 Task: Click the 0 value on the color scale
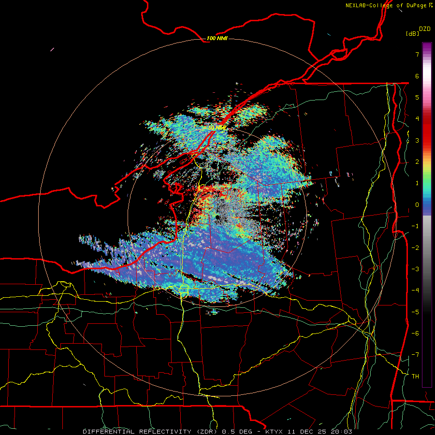(x=417, y=205)
